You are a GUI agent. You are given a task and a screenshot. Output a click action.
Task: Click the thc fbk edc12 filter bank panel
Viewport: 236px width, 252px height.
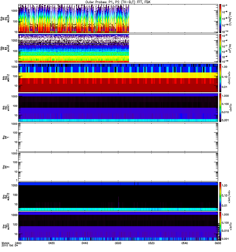click(118, 196)
